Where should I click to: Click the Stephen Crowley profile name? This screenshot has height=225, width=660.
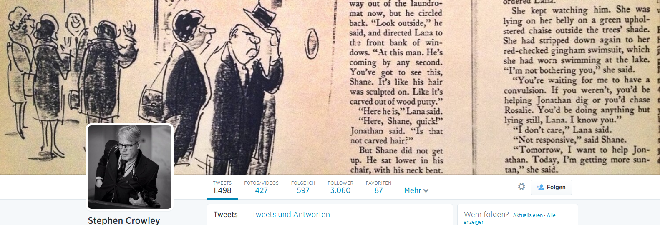[x=124, y=220]
